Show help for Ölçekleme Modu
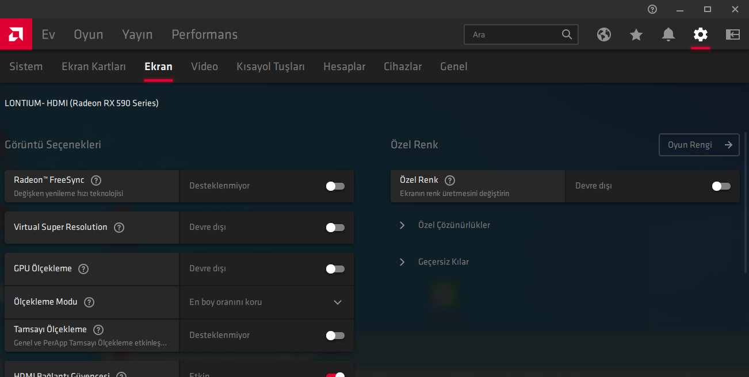Viewport: 749px width, 377px height. click(x=89, y=302)
